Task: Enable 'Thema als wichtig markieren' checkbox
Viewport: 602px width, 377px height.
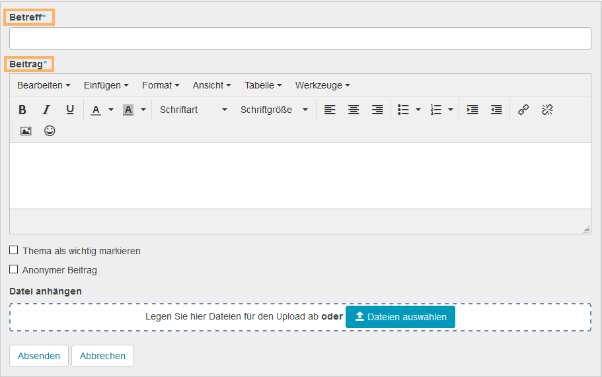Action: point(14,250)
